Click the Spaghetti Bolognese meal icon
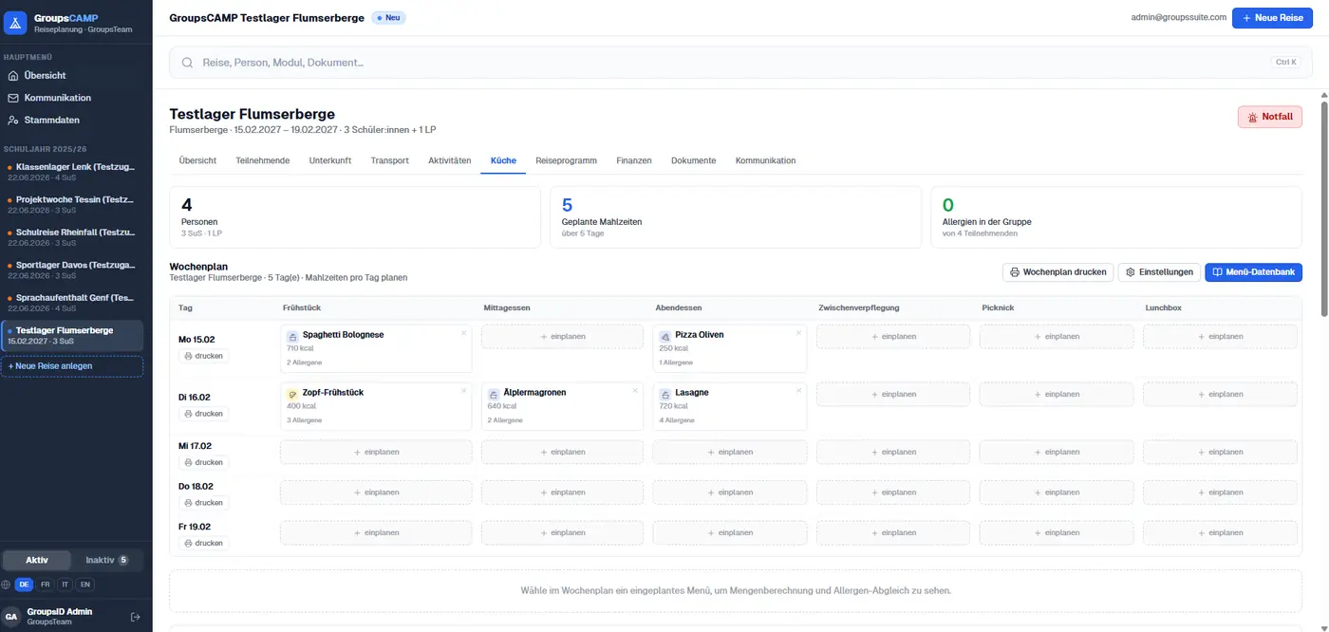 pos(292,336)
